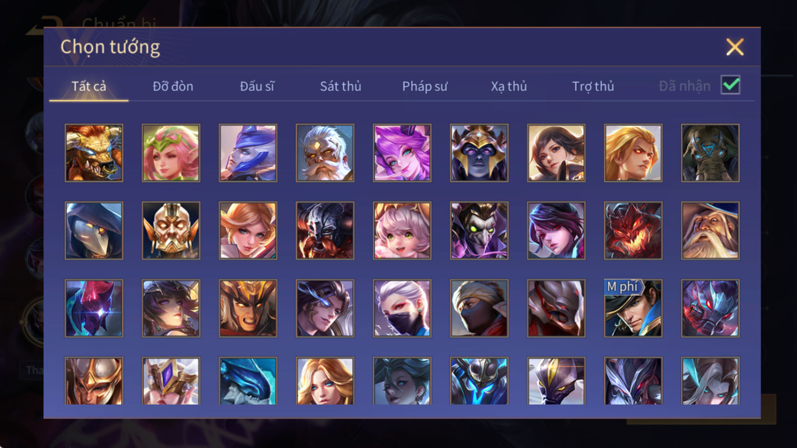This screenshot has width=797, height=448.
Task: Select the purple-haired bunny girl hero
Action: coord(402,153)
